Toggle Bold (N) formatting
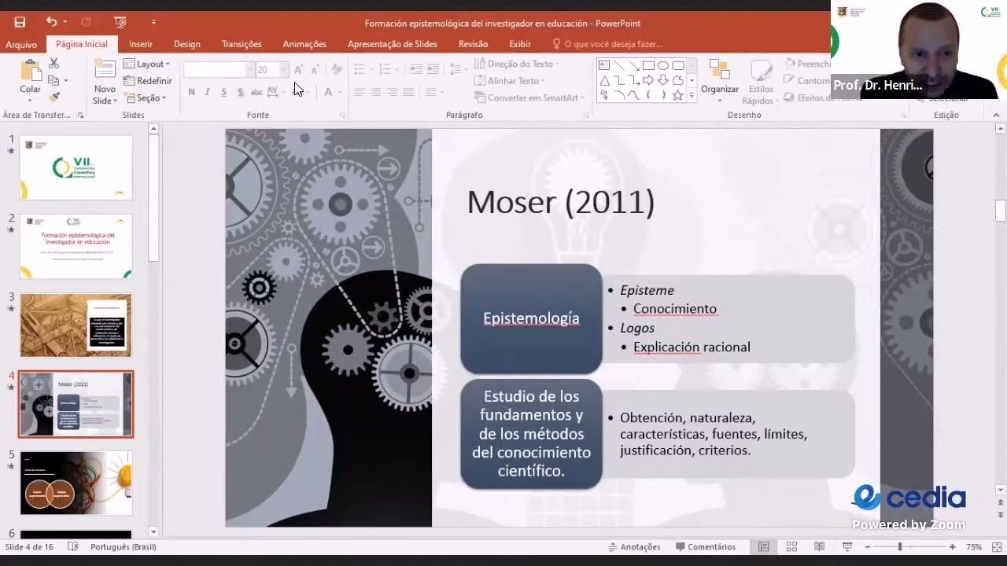The height and width of the screenshot is (566, 1007). coord(191,92)
